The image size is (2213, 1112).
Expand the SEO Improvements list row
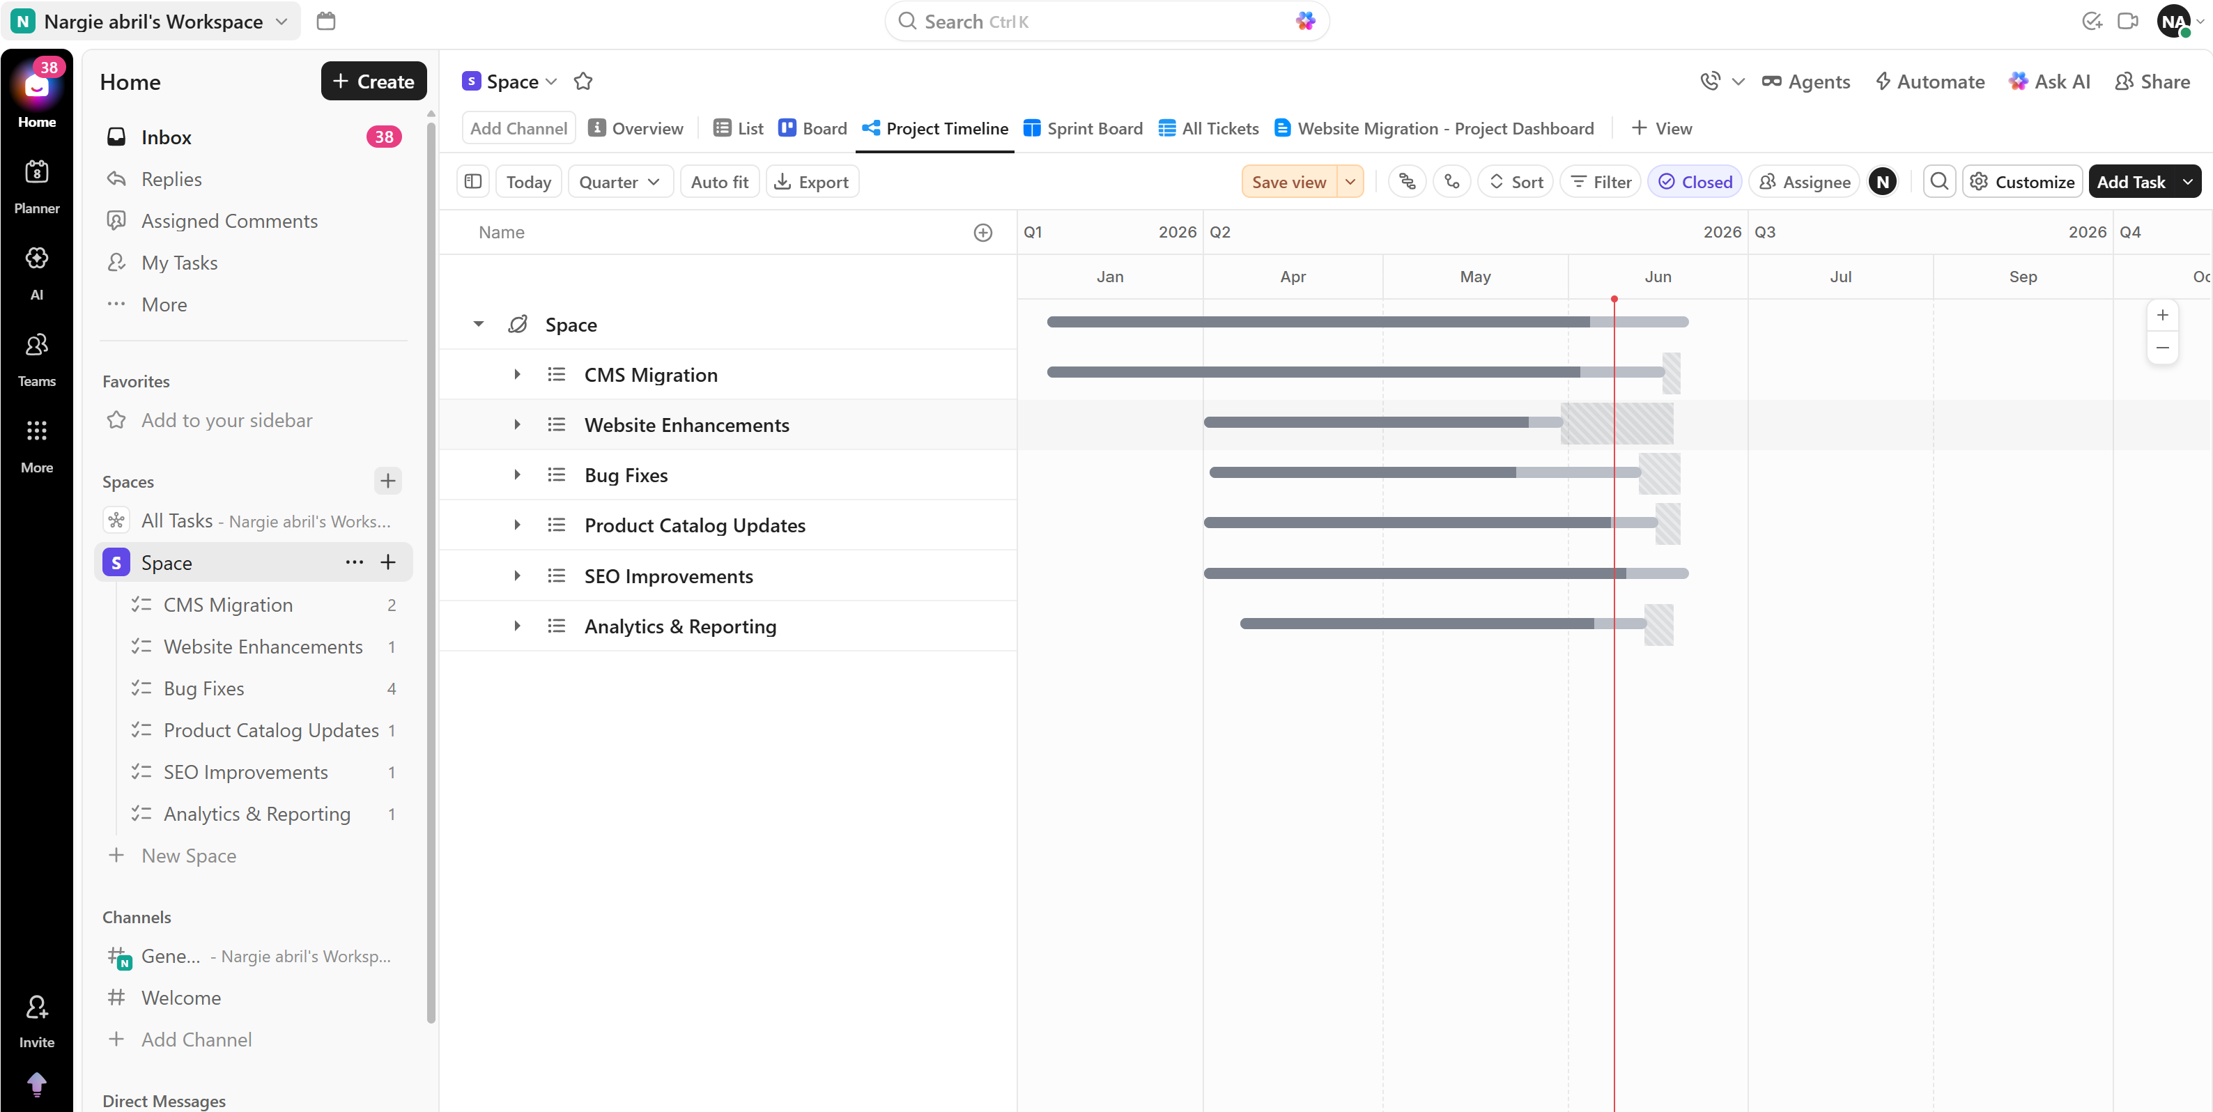(x=517, y=576)
